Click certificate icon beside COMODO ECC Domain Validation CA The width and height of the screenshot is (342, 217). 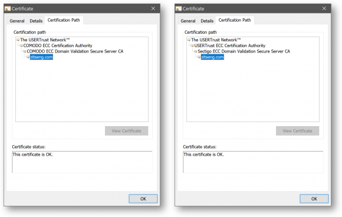click(25, 51)
